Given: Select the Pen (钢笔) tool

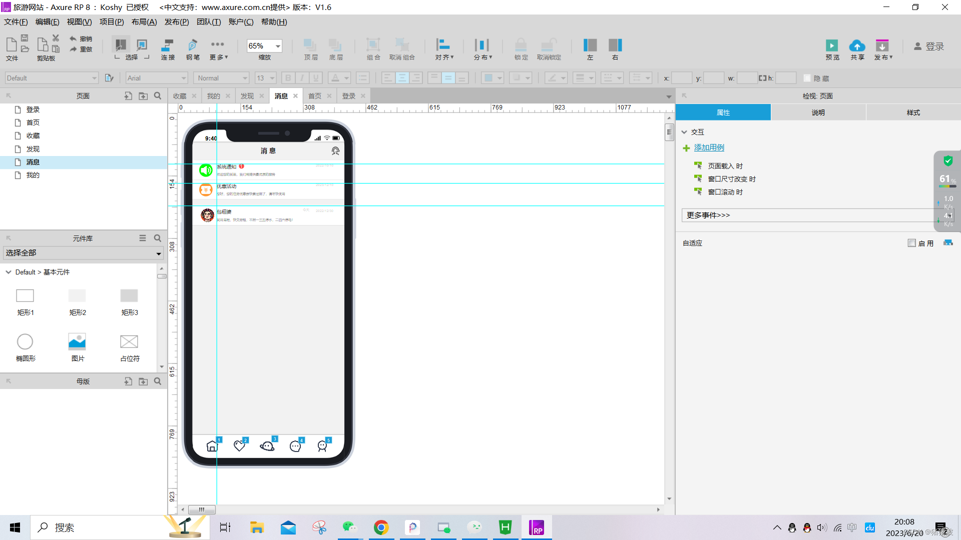Looking at the screenshot, I should [x=193, y=45].
